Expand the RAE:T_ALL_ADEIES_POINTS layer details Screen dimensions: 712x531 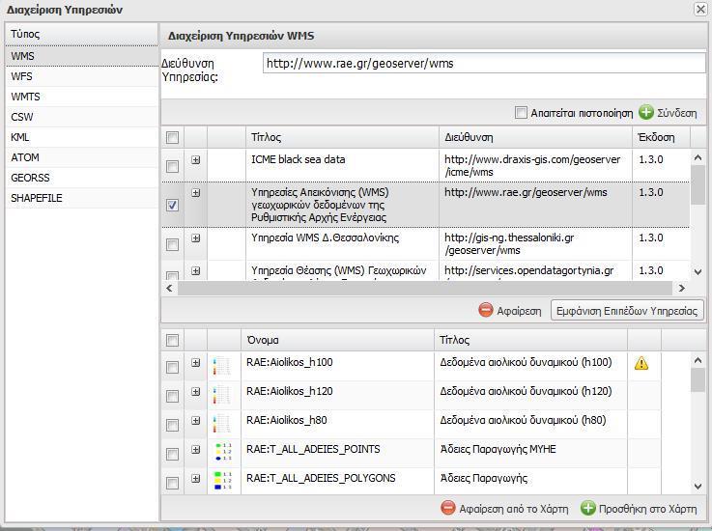pos(196,450)
